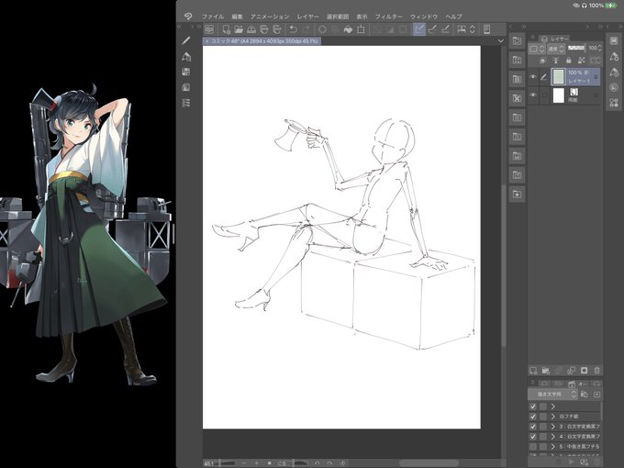Expand the 4：白文字変換黒フ action chevron
The width and height of the screenshot is (624, 468).
(x=552, y=437)
